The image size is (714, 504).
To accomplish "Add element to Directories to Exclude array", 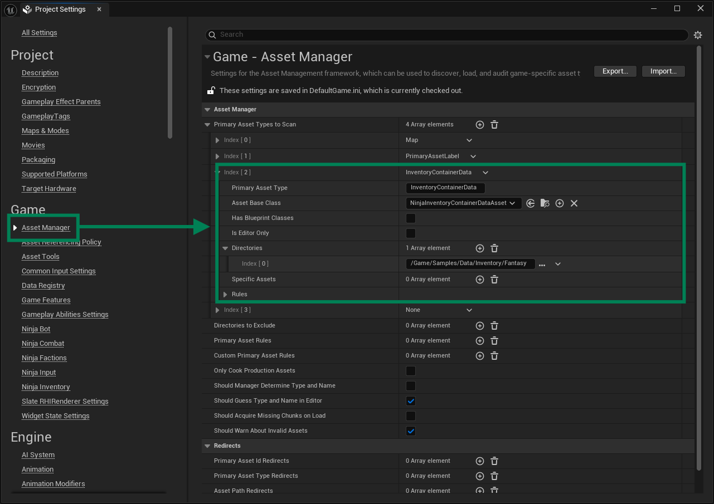I will 479,325.
